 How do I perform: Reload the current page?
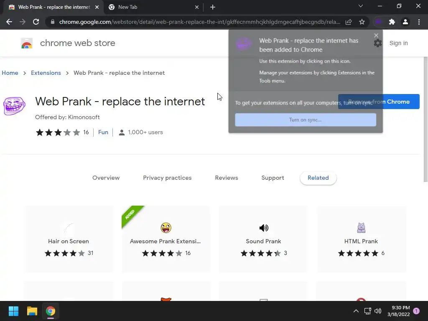pyautogui.click(x=36, y=22)
